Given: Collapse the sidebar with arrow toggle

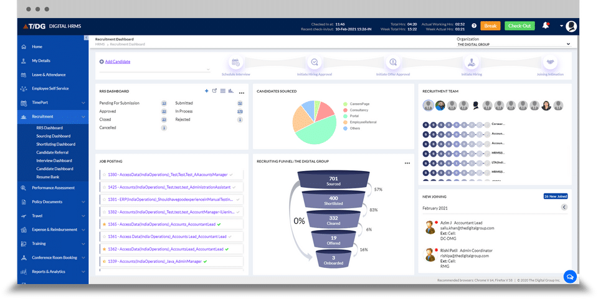Looking at the screenshot, I should 86,38.
